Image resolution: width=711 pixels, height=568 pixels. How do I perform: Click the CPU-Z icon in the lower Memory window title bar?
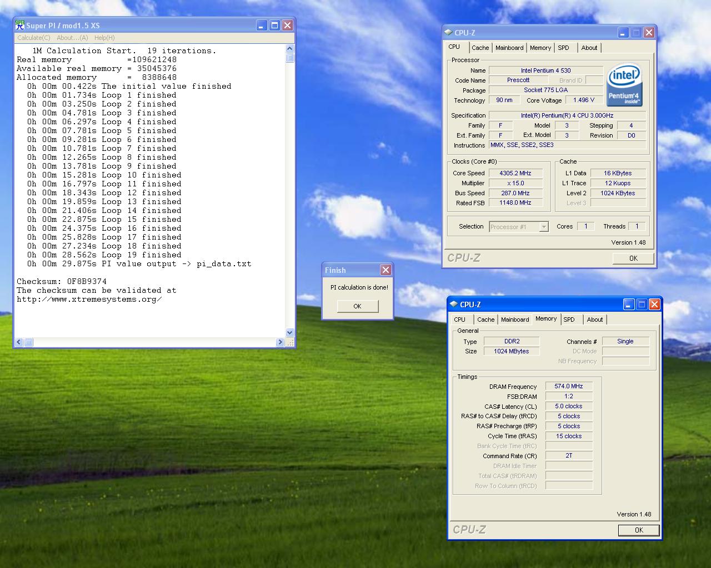453,305
